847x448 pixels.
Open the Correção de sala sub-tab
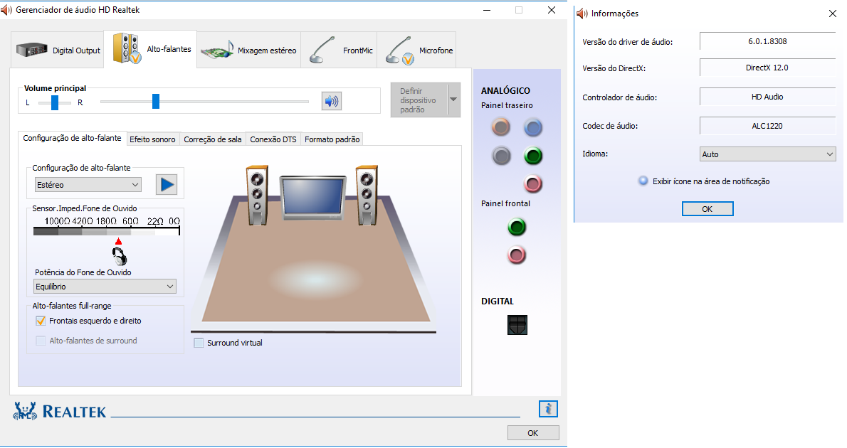213,139
